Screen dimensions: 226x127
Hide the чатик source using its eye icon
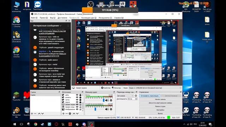tap(77, 99)
